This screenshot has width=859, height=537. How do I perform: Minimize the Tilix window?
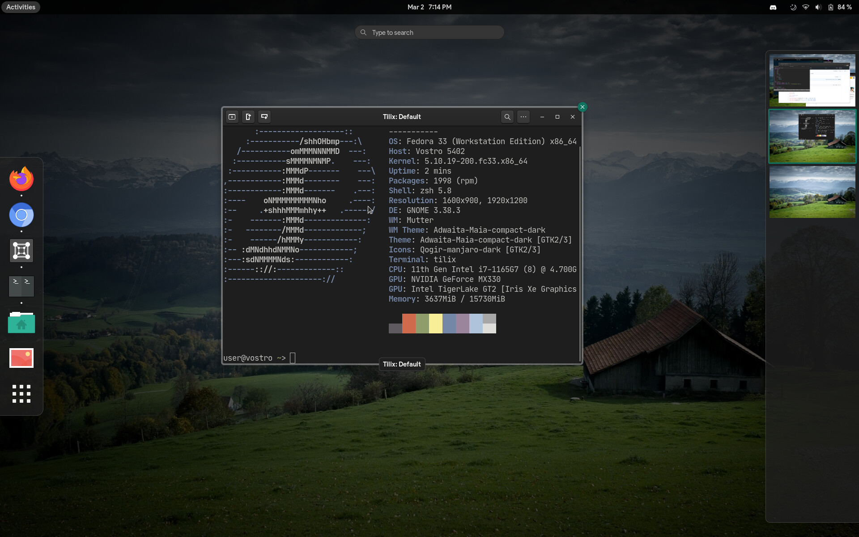(542, 117)
